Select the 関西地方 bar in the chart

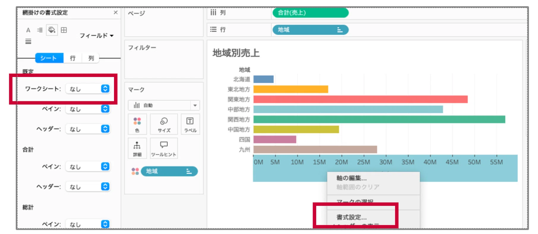click(379, 119)
